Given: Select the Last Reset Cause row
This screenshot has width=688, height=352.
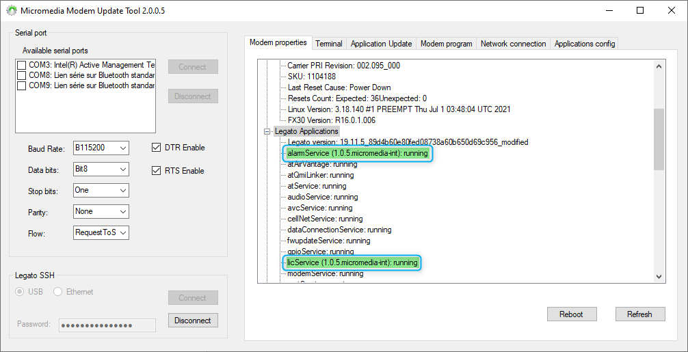Looking at the screenshot, I should (339, 87).
